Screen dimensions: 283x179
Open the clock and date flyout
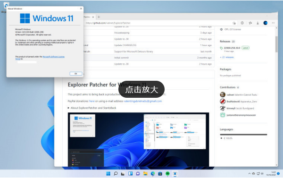[271, 174]
